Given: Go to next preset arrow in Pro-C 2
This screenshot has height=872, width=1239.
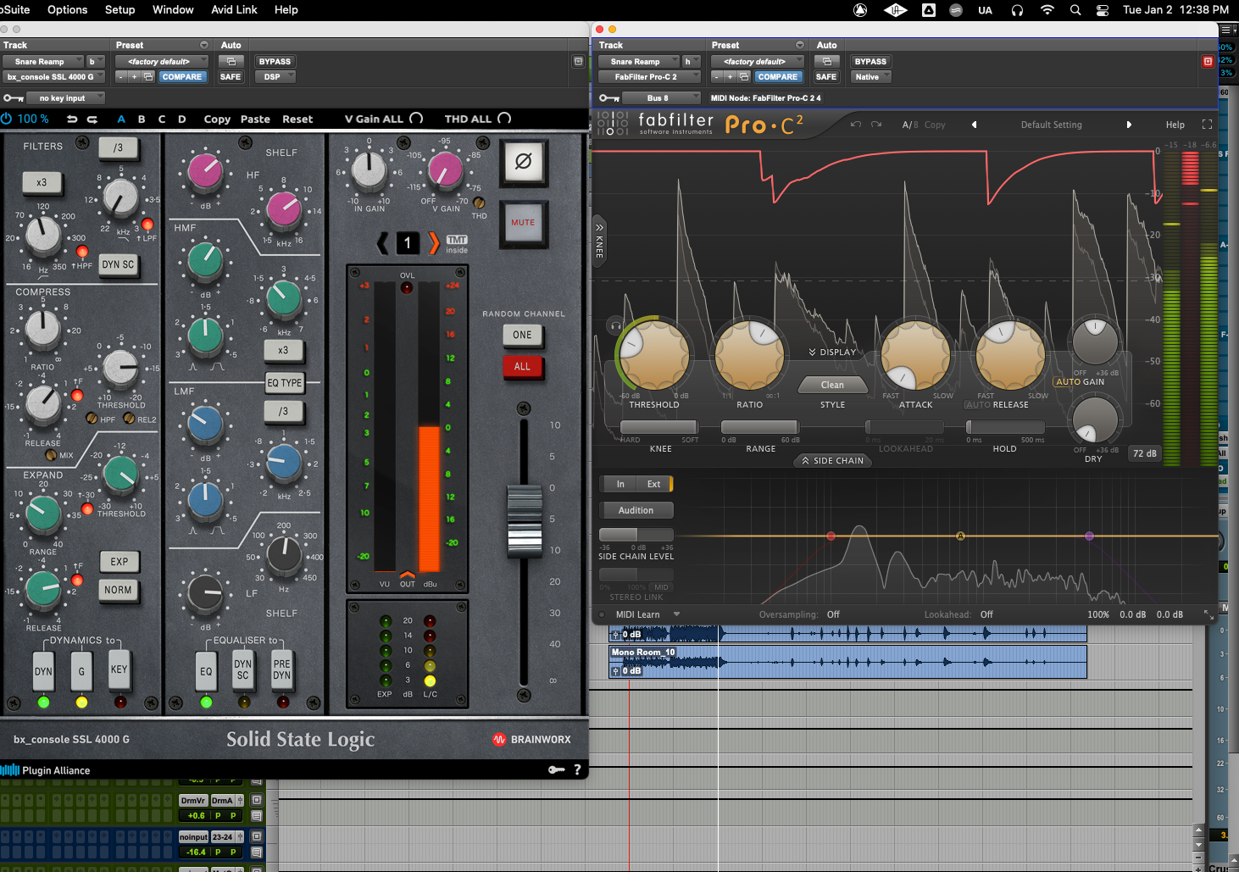Looking at the screenshot, I should click(x=1129, y=125).
